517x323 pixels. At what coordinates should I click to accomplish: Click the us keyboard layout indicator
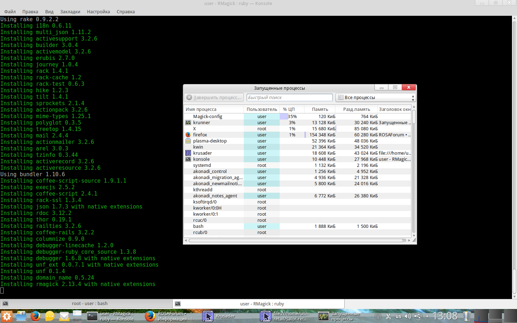coord(398,316)
